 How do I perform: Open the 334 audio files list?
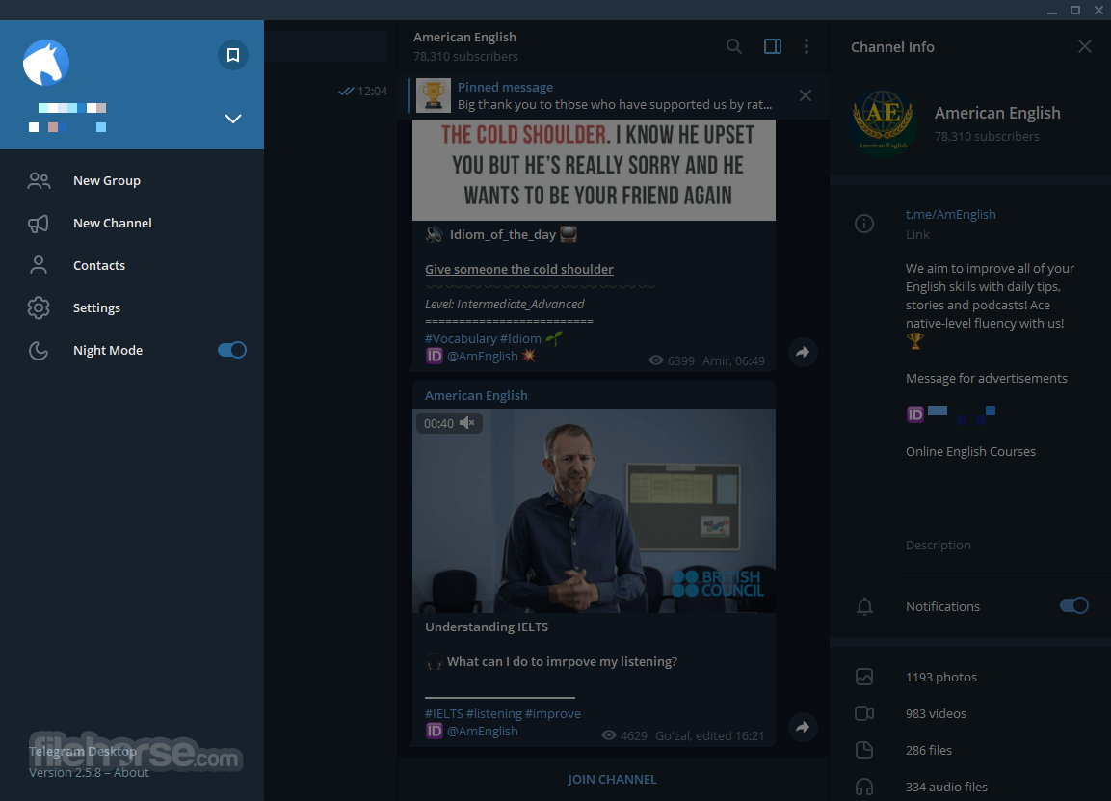pyautogui.click(x=970, y=787)
